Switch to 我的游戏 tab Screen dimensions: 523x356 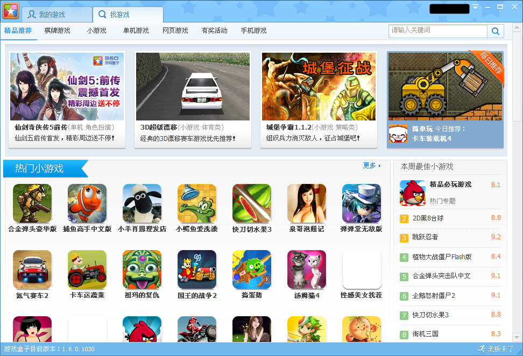pos(56,15)
